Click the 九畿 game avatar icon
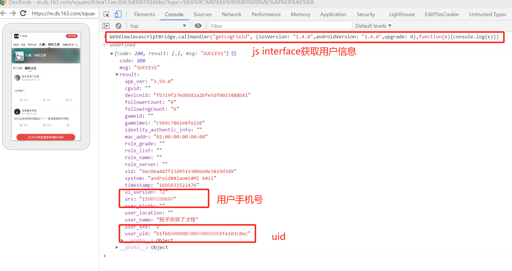The image size is (512, 271). [19, 56]
